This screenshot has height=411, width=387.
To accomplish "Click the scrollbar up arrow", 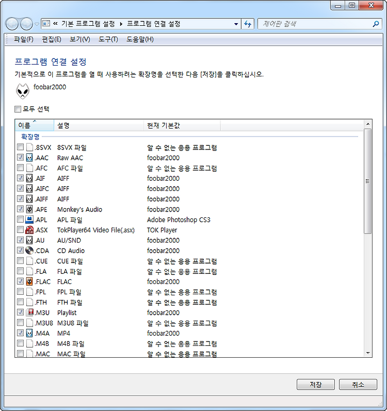I will click(x=368, y=124).
